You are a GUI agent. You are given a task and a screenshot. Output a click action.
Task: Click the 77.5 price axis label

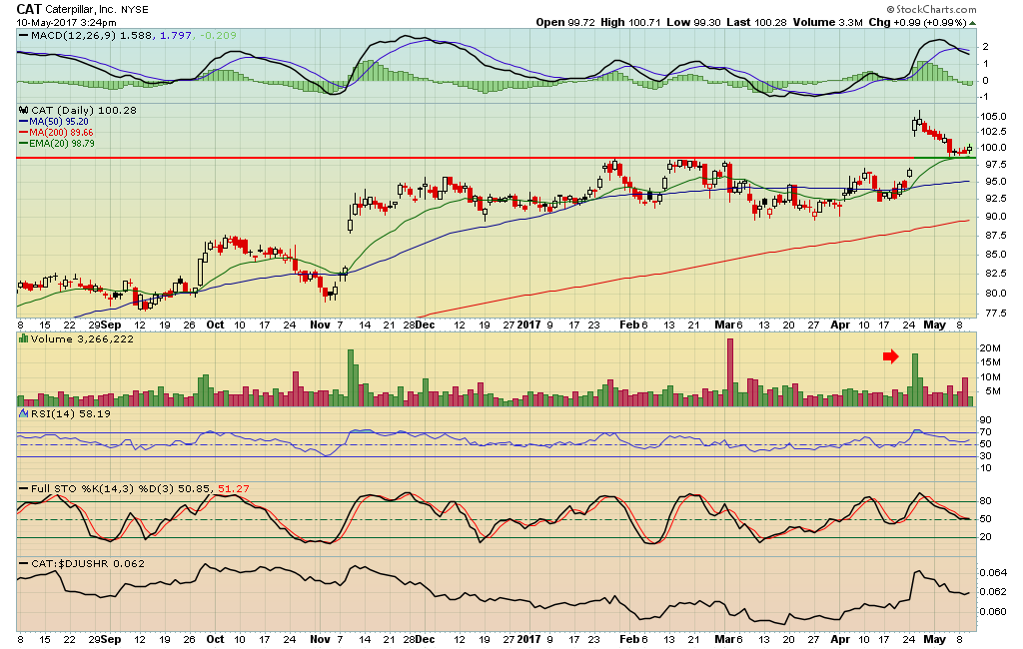[996, 314]
